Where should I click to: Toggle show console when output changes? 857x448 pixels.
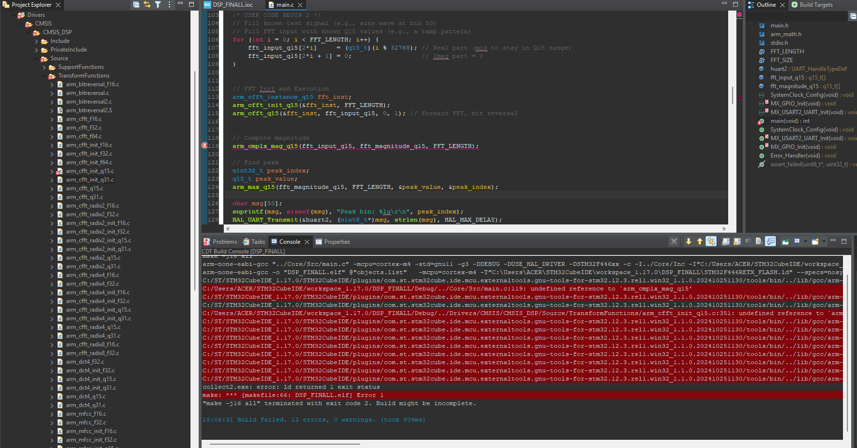(771, 241)
